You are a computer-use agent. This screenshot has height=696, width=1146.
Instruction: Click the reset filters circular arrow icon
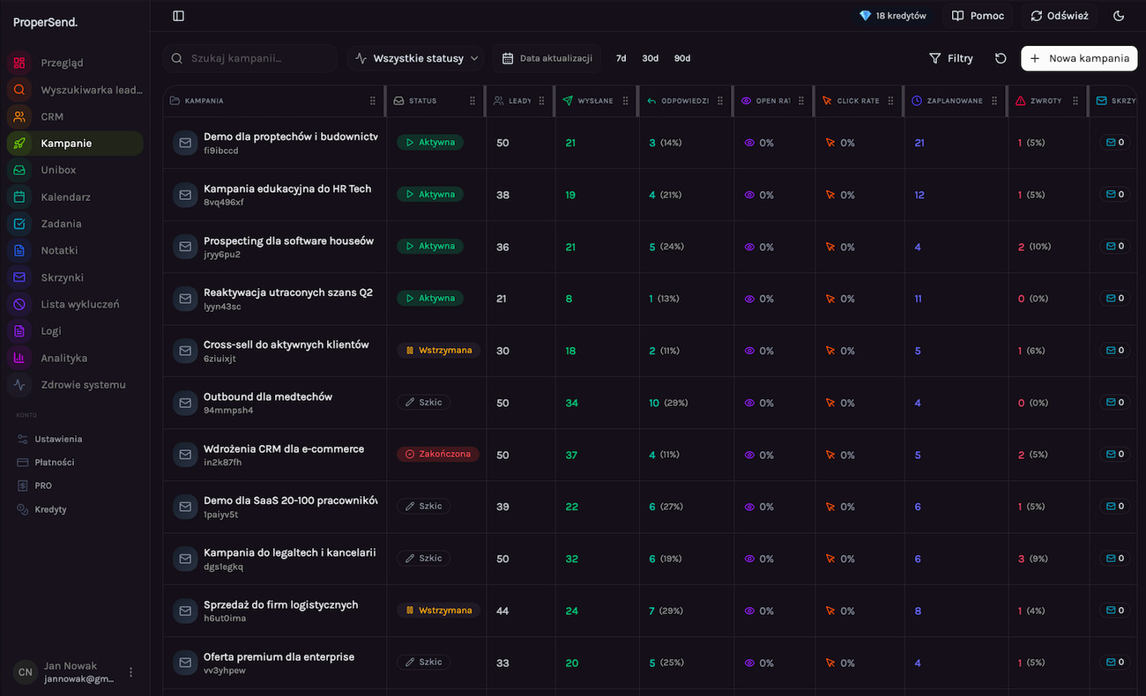coord(1001,58)
